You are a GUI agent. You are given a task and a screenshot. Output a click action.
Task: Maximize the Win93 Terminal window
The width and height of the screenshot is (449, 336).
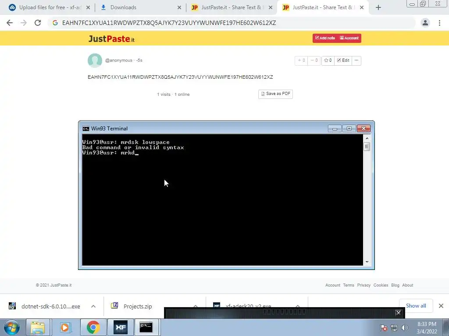pos(349,129)
